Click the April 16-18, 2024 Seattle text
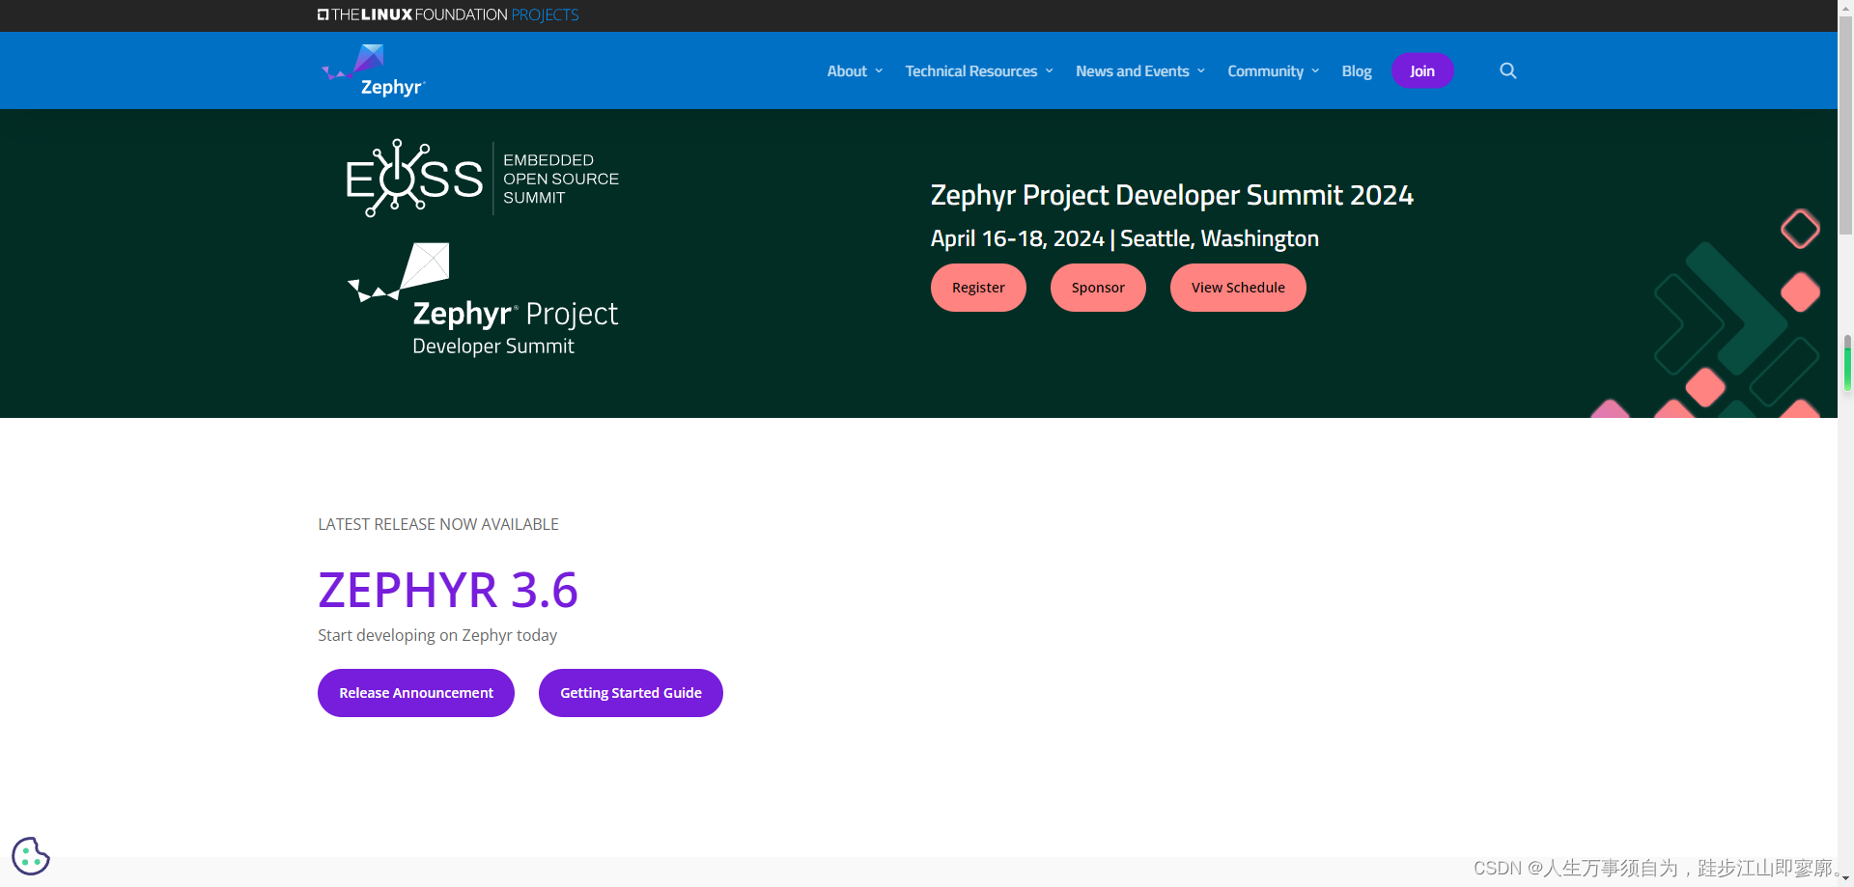 pos(1124,238)
